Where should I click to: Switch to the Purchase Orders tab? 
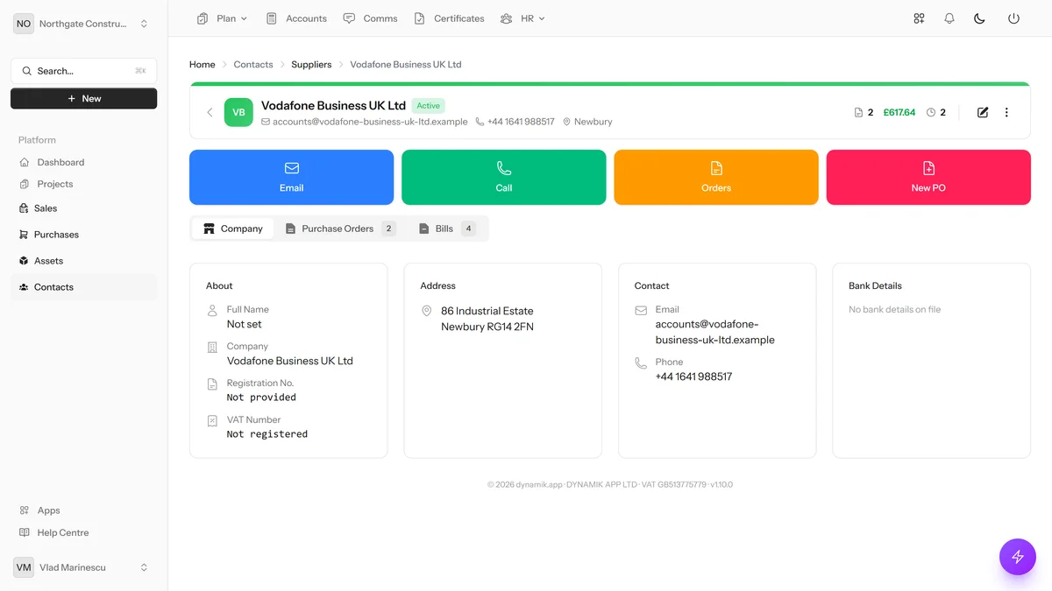pyautogui.click(x=340, y=229)
